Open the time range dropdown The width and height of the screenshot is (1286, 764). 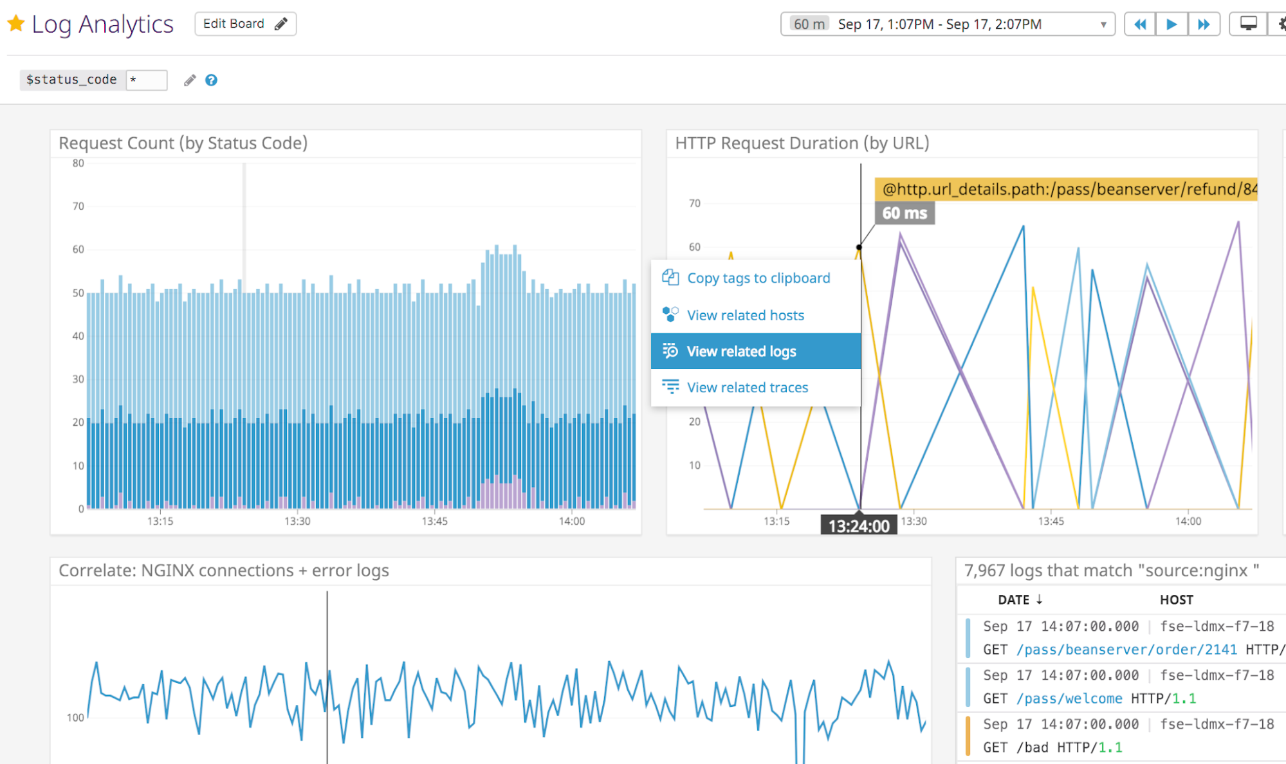[x=1104, y=24]
